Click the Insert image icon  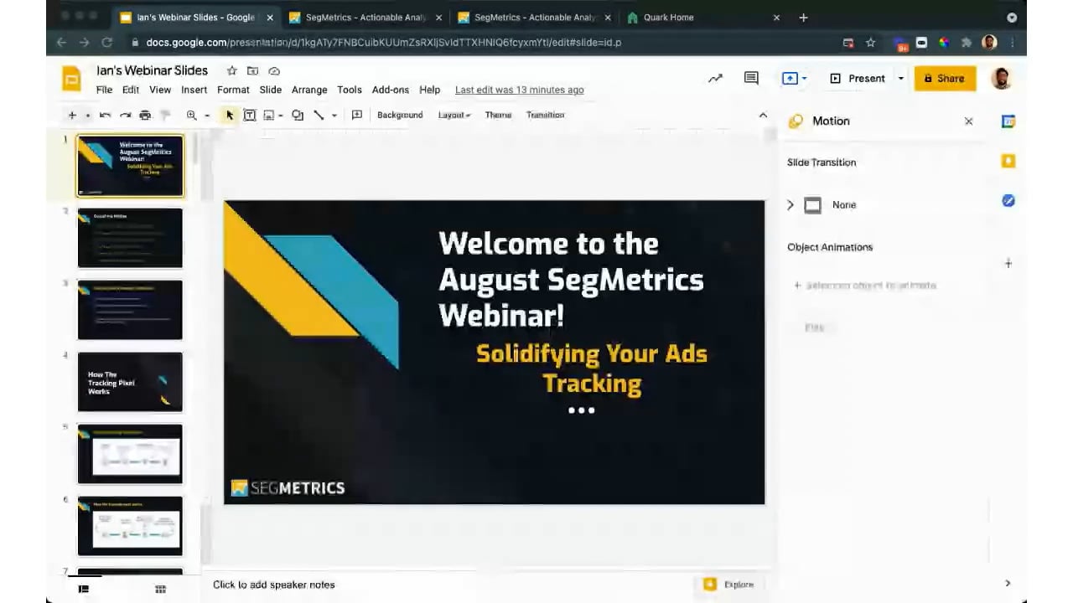[269, 116]
